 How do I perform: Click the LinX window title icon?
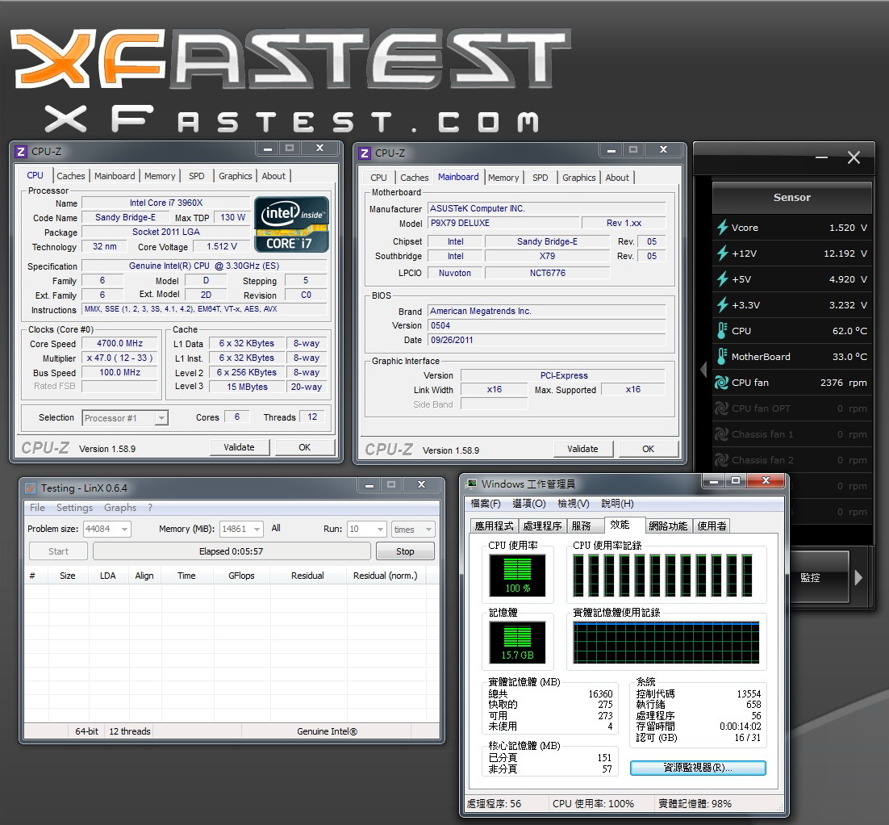31,488
